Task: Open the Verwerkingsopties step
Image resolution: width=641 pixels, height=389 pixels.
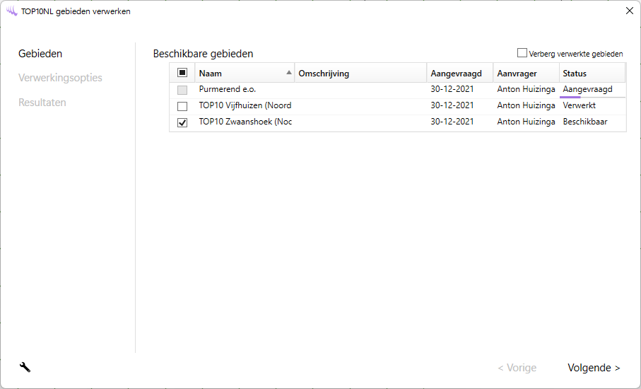Action: [60, 78]
